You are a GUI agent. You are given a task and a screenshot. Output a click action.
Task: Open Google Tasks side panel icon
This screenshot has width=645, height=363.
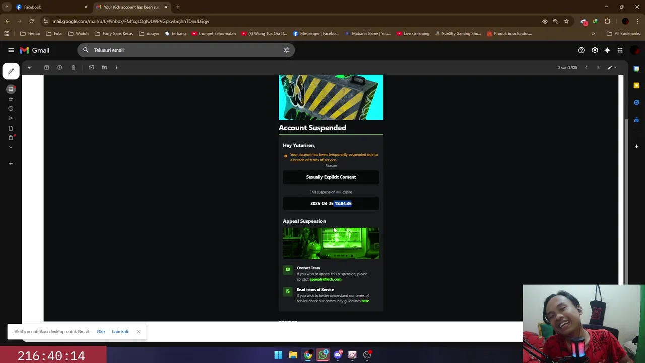click(636, 102)
